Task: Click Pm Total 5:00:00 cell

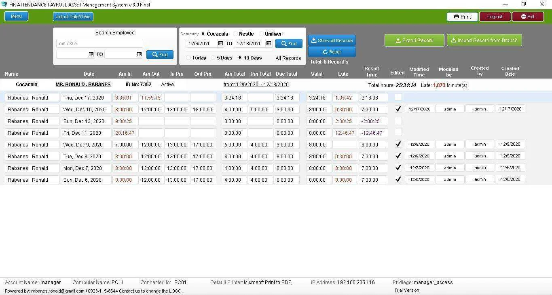Action: 260,109
